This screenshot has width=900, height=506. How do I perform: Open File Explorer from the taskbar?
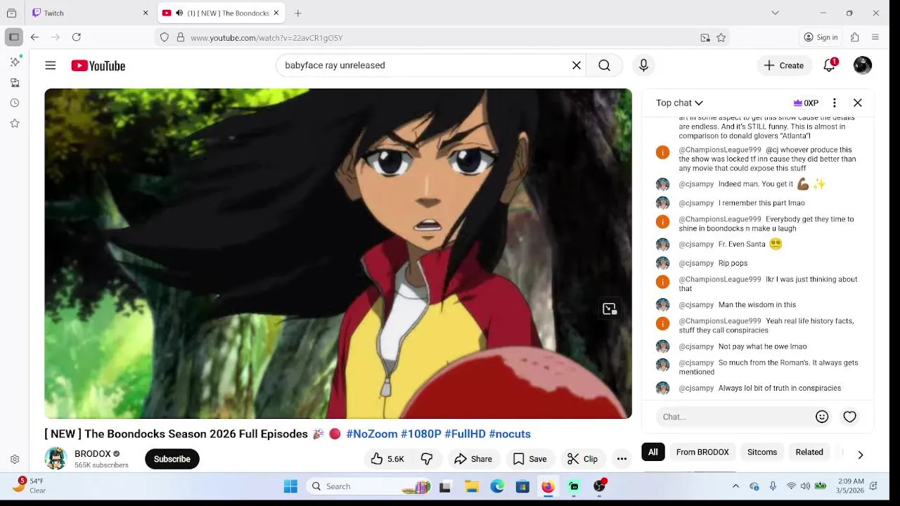pos(472,486)
